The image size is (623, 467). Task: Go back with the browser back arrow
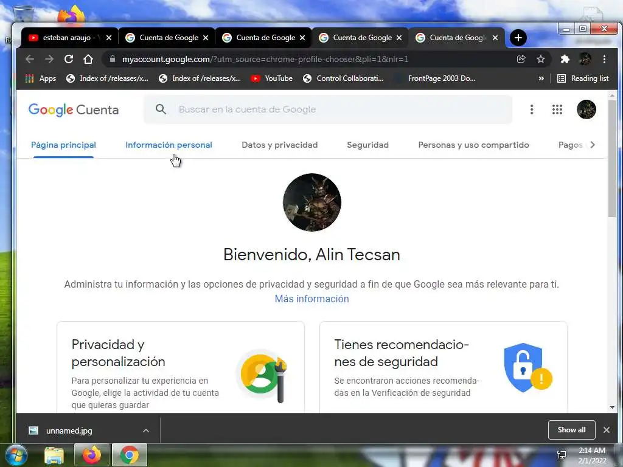click(30, 59)
